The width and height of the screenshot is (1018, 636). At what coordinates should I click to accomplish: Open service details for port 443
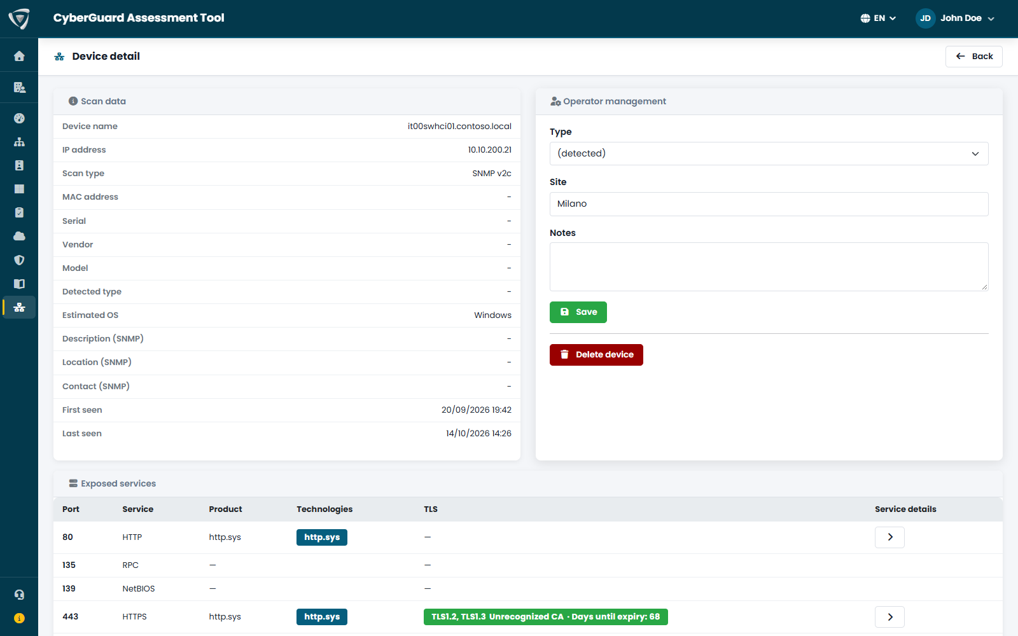(889, 617)
